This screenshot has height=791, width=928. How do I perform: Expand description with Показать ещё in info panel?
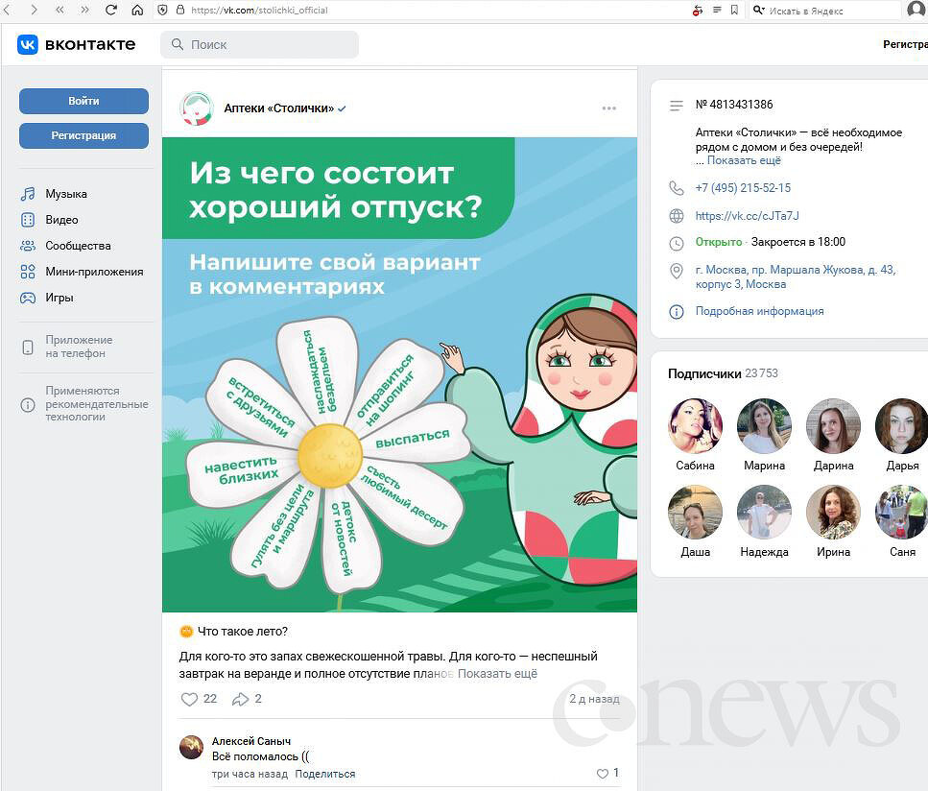744,160
